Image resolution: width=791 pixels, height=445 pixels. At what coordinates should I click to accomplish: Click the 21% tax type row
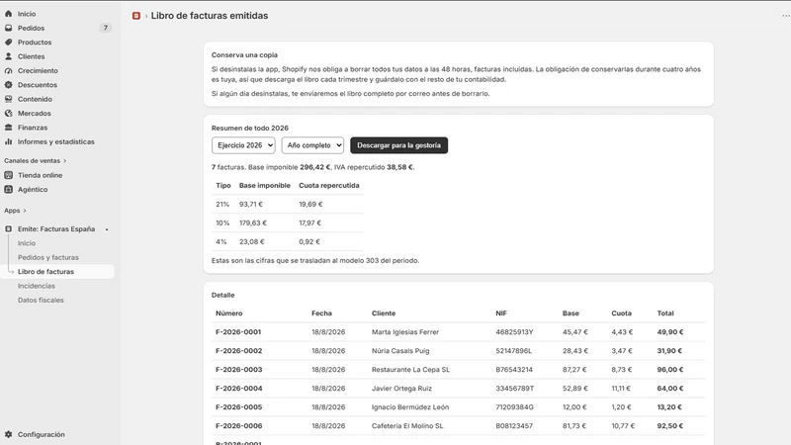coord(288,205)
